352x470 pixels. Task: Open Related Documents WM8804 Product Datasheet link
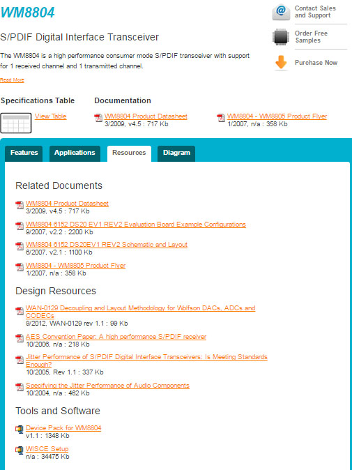click(x=67, y=204)
